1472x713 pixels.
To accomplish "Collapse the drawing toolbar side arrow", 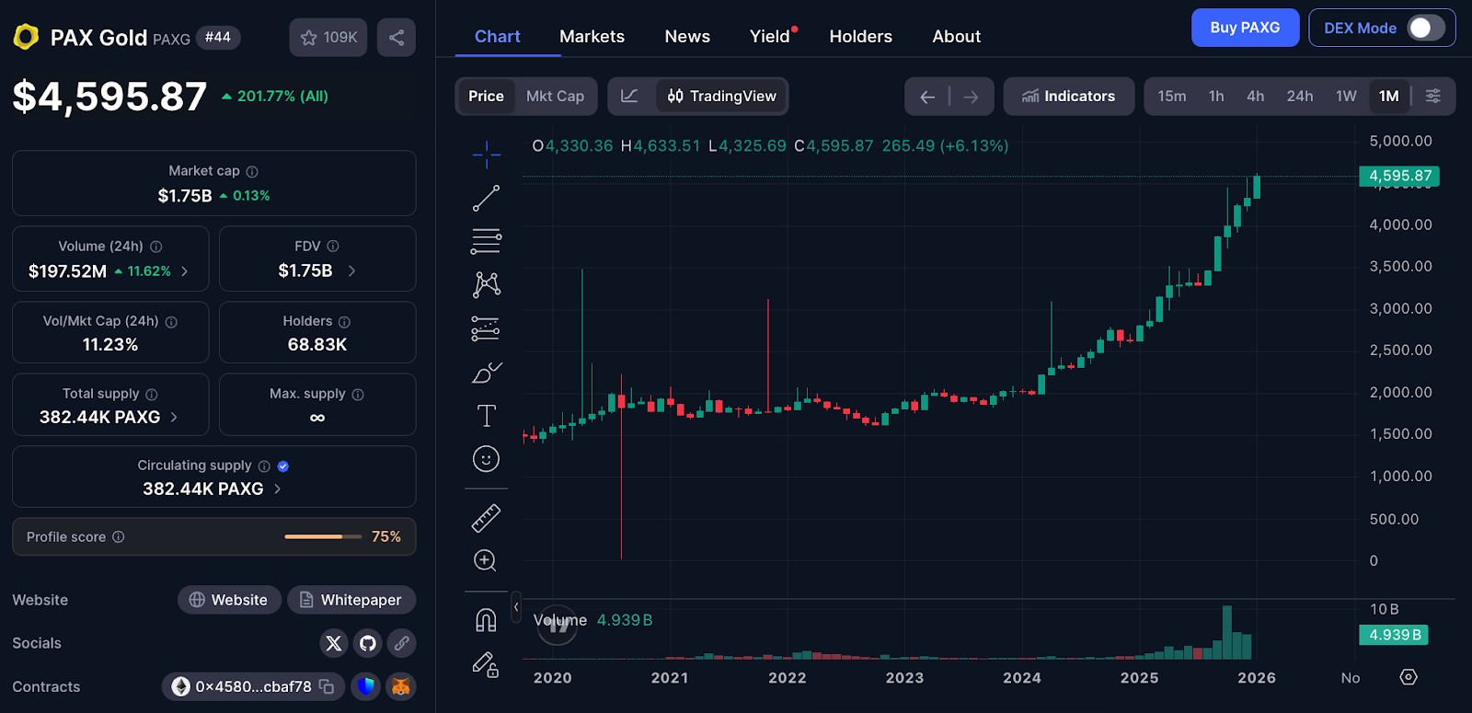I will pyautogui.click(x=516, y=607).
